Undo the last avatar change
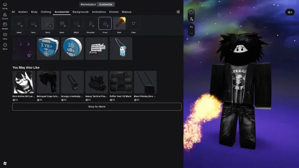 pyautogui.click(x=191, y=27)
